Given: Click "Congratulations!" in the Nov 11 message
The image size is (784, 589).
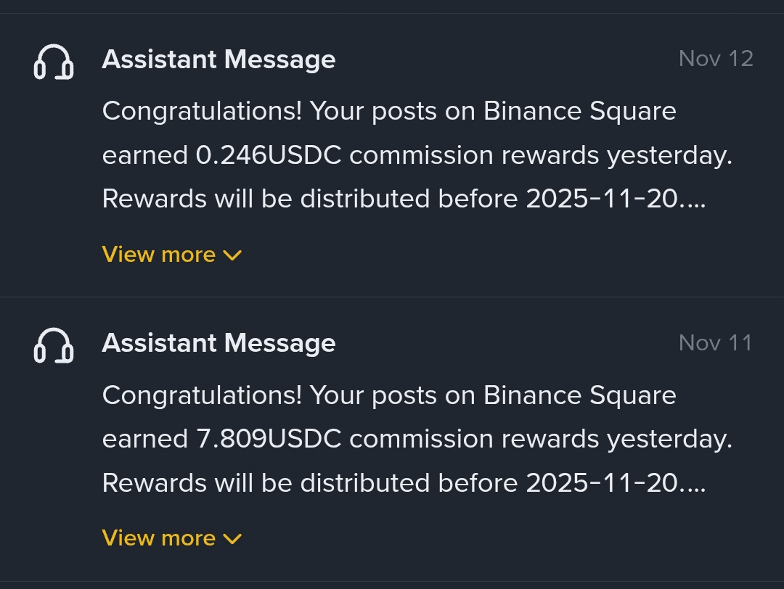Looking at the screenshot, I should pos(202,395).
